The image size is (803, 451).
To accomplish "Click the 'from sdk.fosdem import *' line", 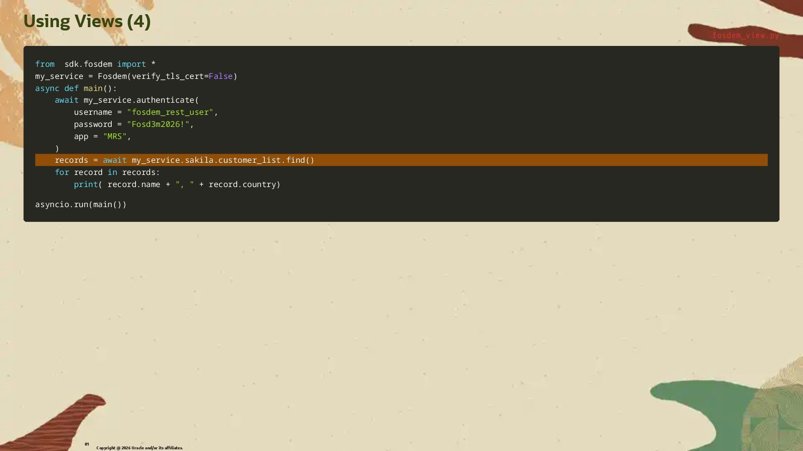I will point(95,64).
